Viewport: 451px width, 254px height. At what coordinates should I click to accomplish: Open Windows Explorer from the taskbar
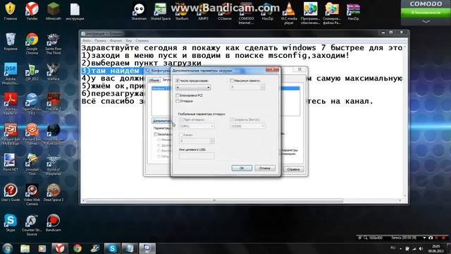click(x=25, y=248)
